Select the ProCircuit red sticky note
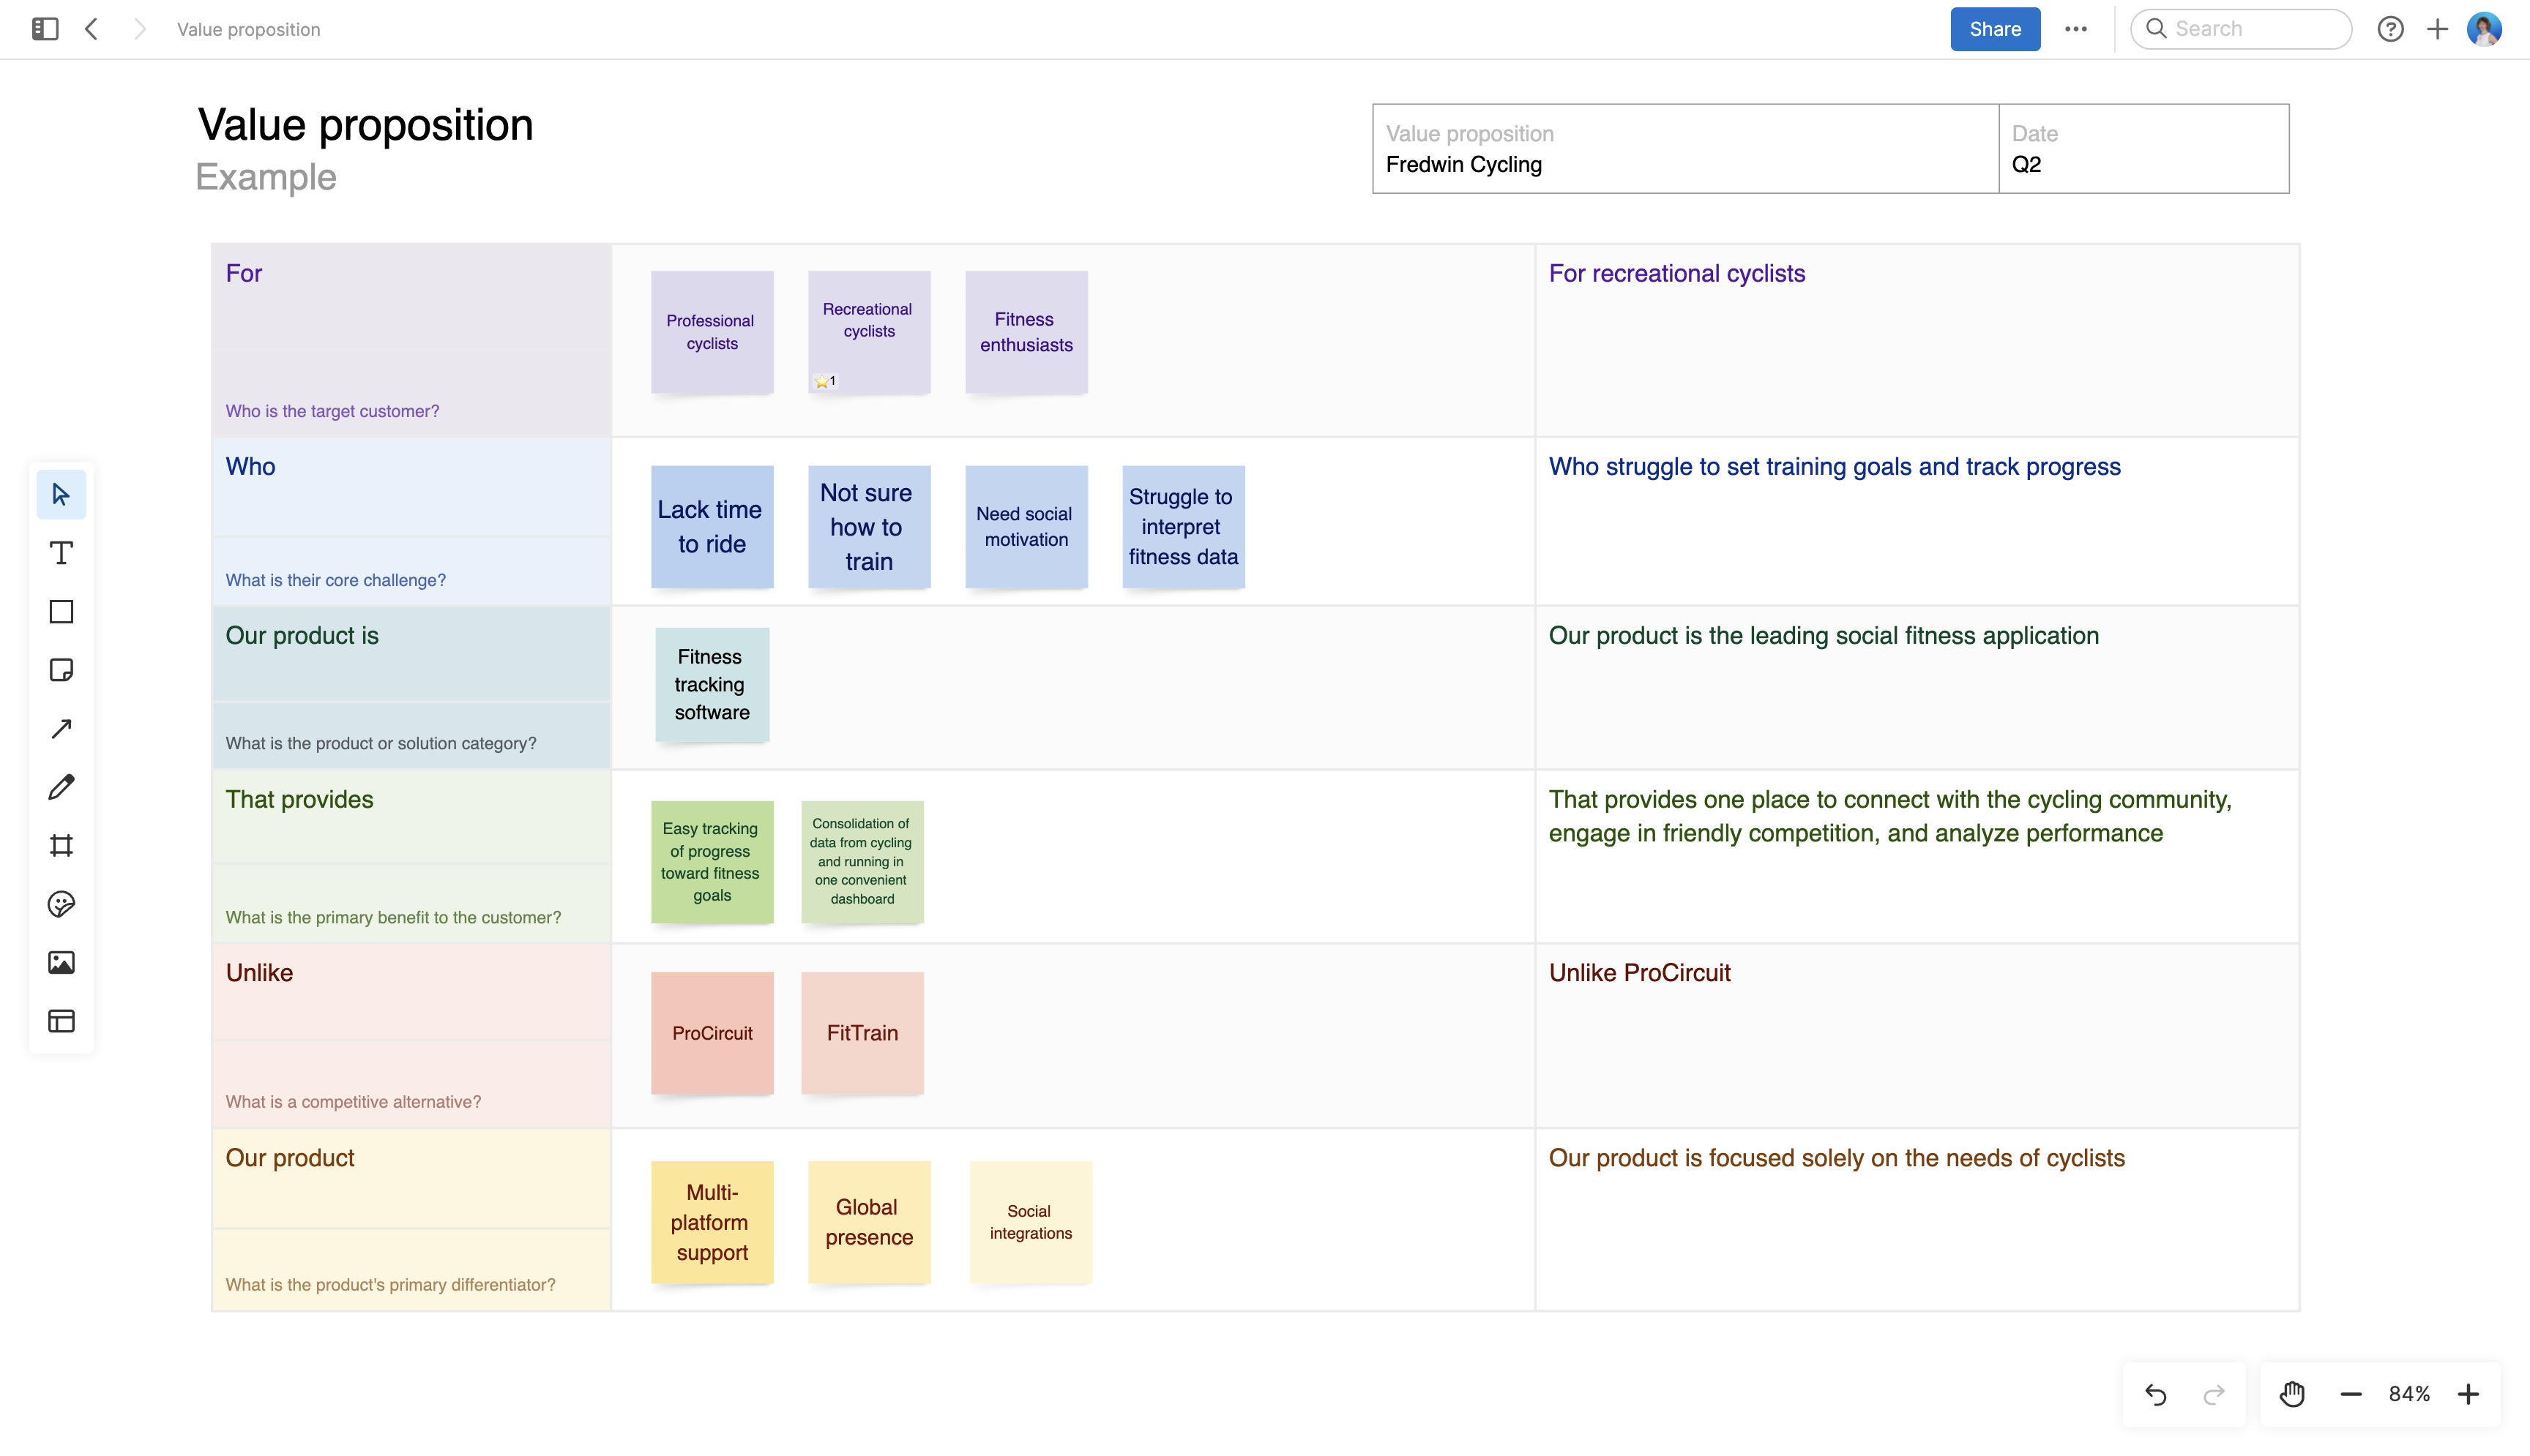This screenshot has height=1456, width=2530. pos(712,1033)
